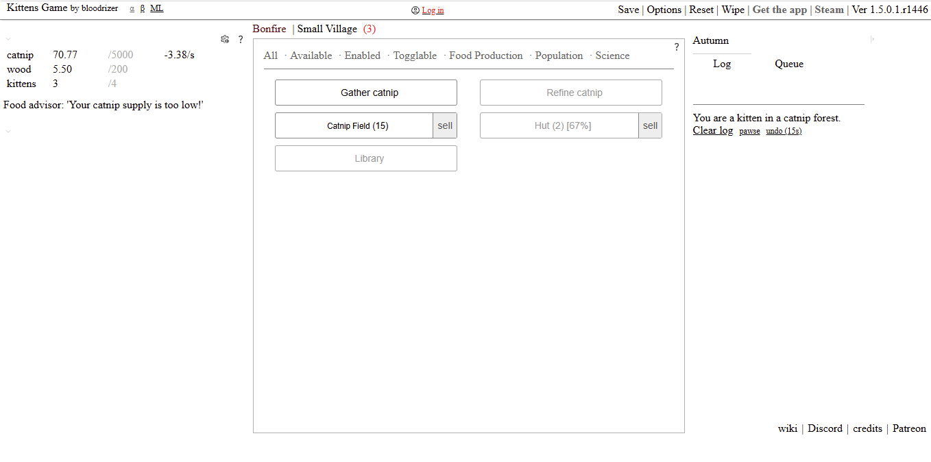Sell a Catnip Field
Viewport: 931px width, 462px height.
pos(445,125)
